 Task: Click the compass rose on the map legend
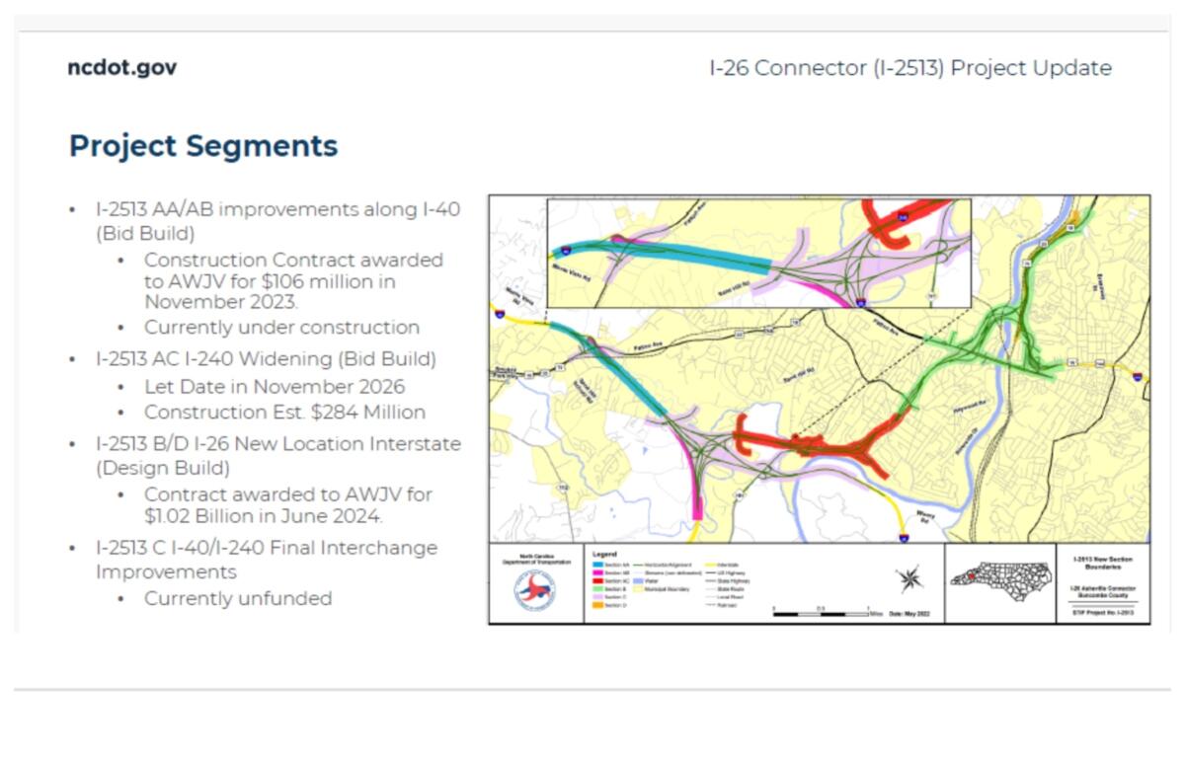[x=908, y=578]
